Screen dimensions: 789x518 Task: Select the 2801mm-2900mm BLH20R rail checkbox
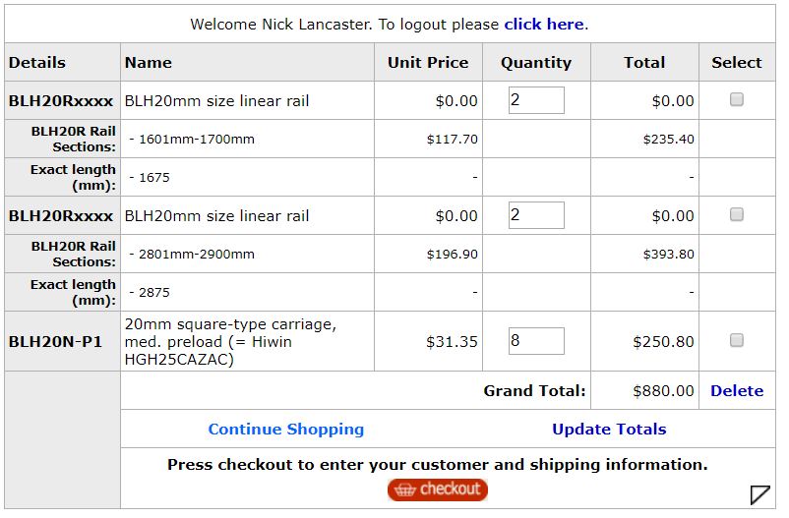(x=736, y=214)
